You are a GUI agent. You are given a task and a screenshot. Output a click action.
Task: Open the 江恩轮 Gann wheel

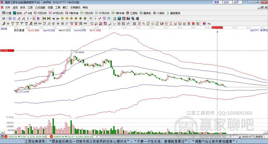point(132,13)
